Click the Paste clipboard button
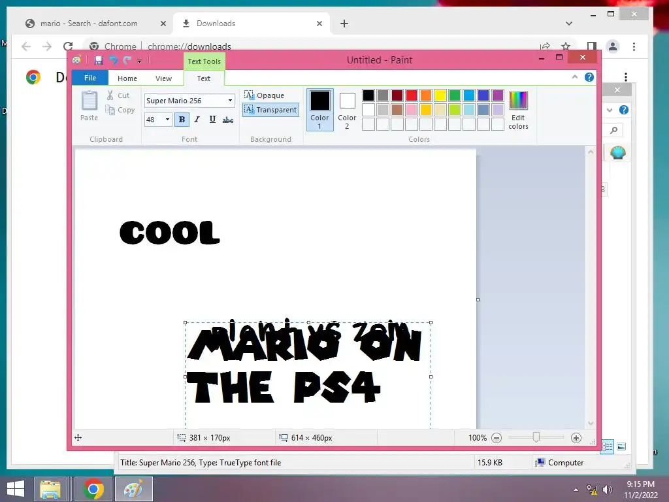Viewport: 669px width, 502px height. 89,106
